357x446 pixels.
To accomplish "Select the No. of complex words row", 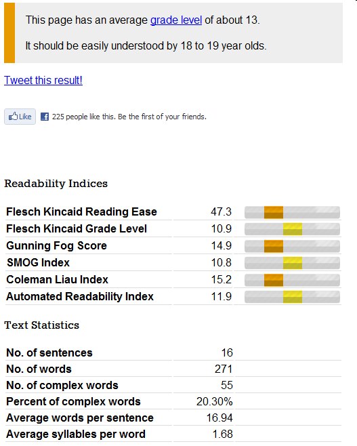I will (173, 385).
